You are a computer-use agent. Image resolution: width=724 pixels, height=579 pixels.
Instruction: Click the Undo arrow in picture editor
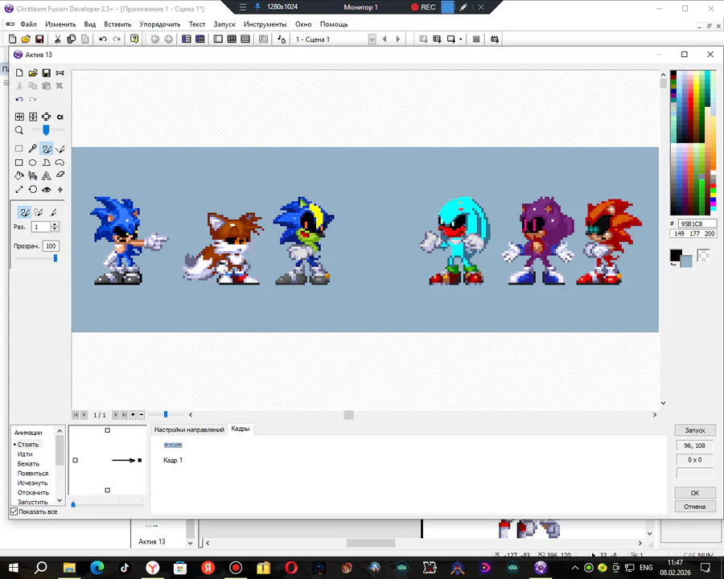19,99
